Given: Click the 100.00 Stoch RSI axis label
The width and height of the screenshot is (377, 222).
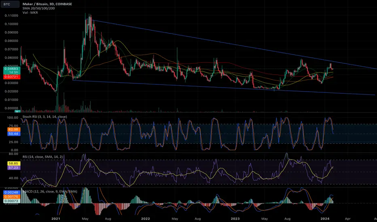Looking at the screenshot, I should (x=13, y=117).
